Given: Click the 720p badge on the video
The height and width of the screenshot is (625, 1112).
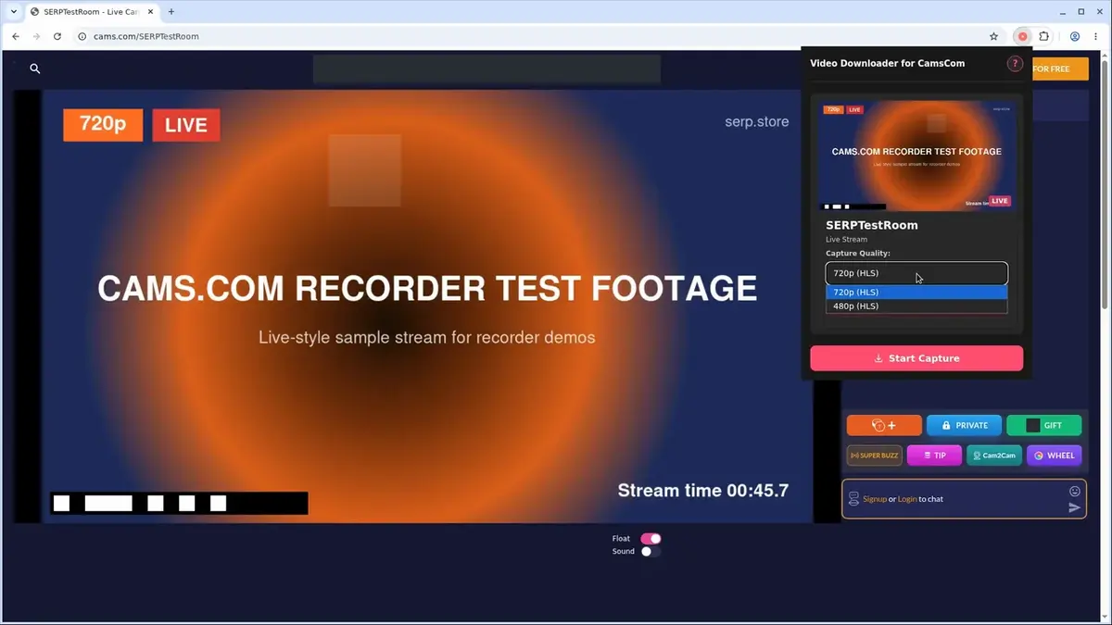Looking at the screenshot, I should (103, 124).
